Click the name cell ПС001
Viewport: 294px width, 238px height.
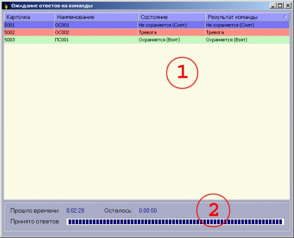point(62,40)
